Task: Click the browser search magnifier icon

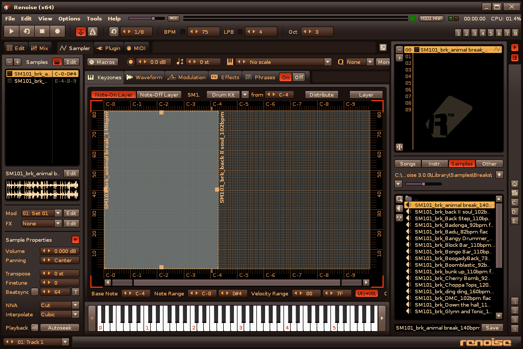Action: (399, 199)
